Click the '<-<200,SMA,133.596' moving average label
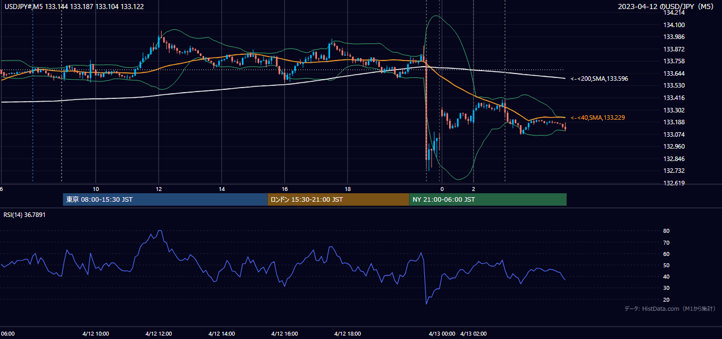This screenshot has width=722, height=339. coord(599,79)
